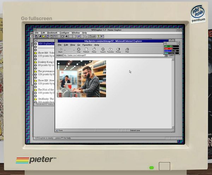The width and height of the screenshot is (212, 175).
Task: Click the blue Drive C meter bar
Action: (172, 51)
